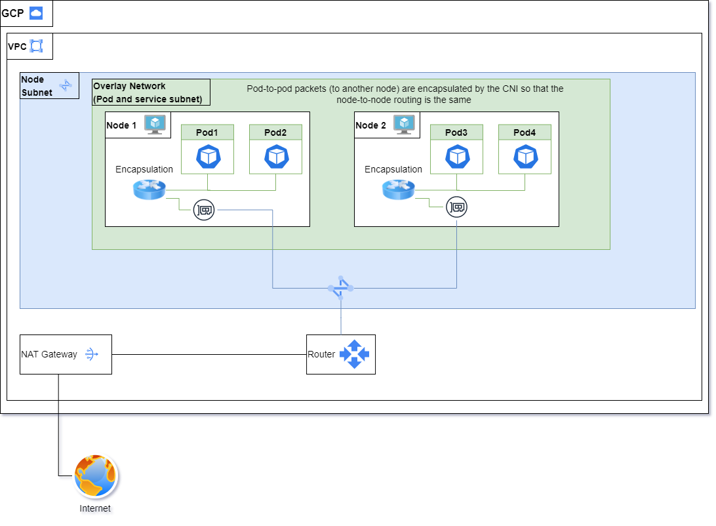The height and width of the screenshot is (526, 716).
Task: Click the GCP cloud icon
Action: click(x=36, y=13)
